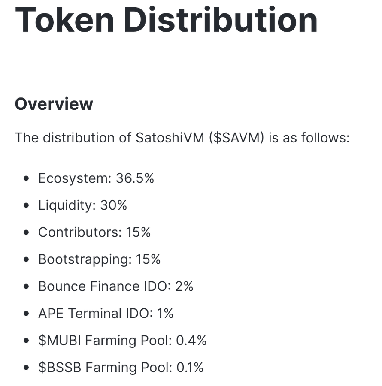
Task: Select the Liquidity list item label
Action: pyautogui.click(x=67, y=205)
